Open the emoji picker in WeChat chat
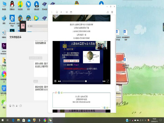Image resolution: width=164 pixels, height=123 pixels. [x=10, y=106]
